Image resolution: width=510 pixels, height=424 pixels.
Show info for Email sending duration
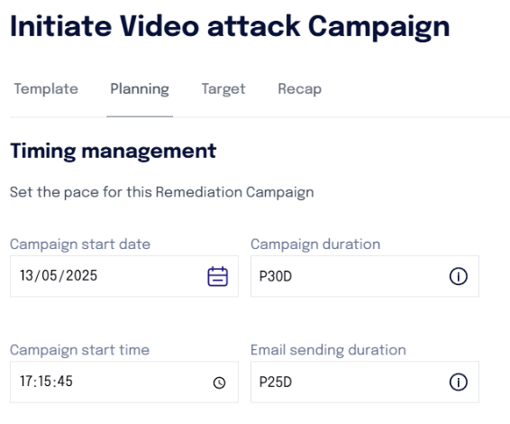point(459,382)
